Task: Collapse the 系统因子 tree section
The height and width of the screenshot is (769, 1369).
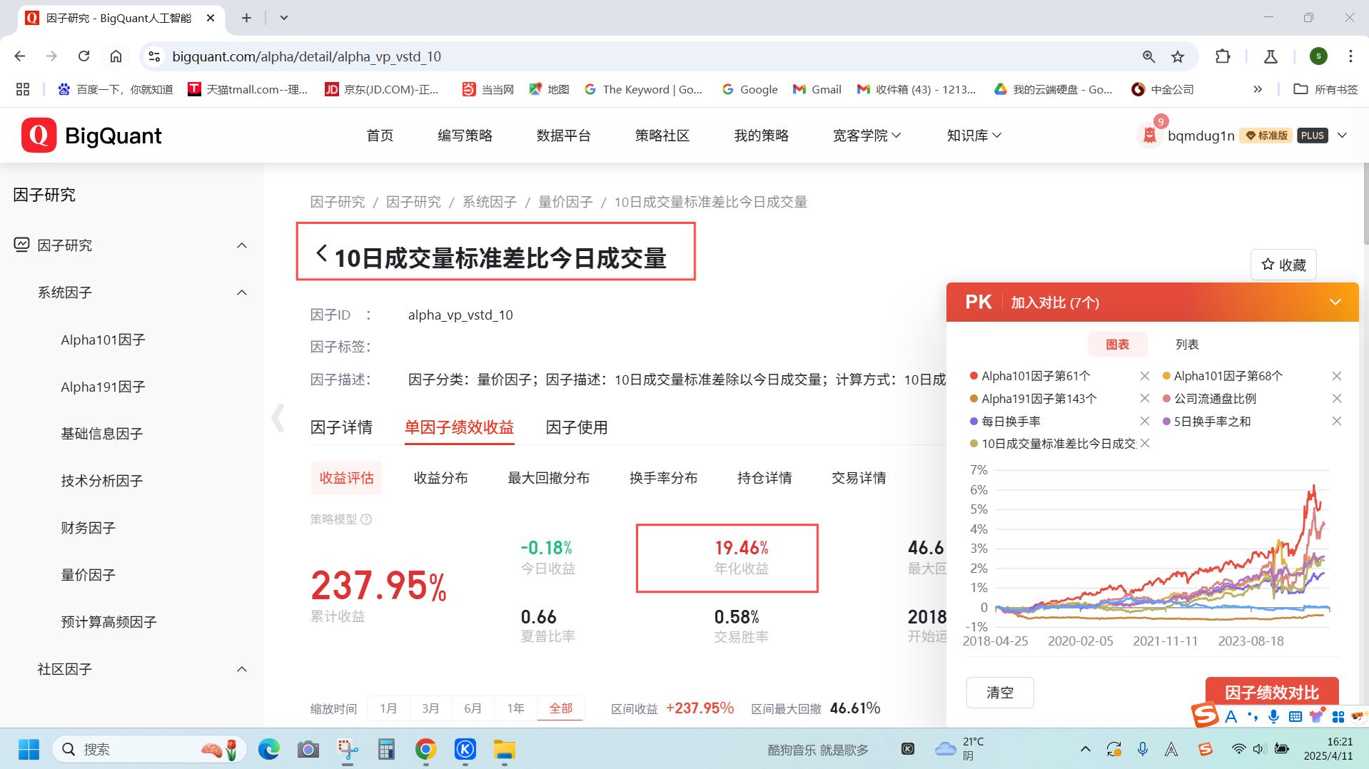Action: pos(242,292)
